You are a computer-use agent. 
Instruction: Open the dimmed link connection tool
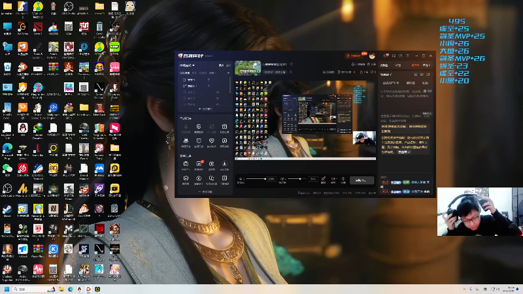click(211, 128)
